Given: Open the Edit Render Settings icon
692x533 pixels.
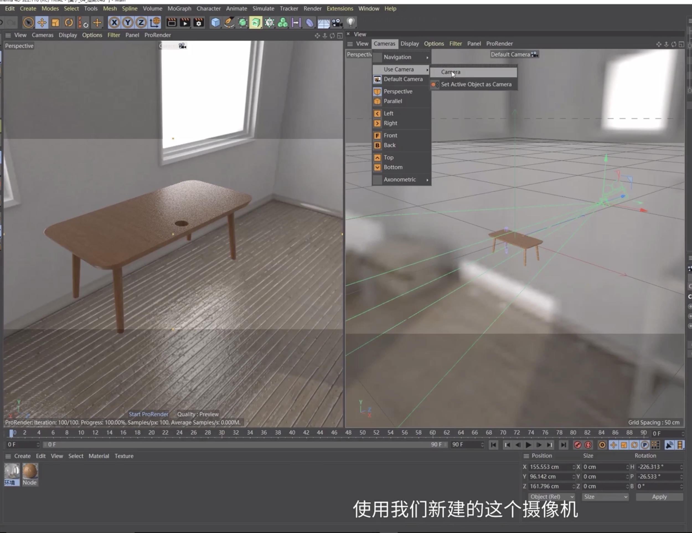Looking at the screenshot, I should [x=199, y=22].
